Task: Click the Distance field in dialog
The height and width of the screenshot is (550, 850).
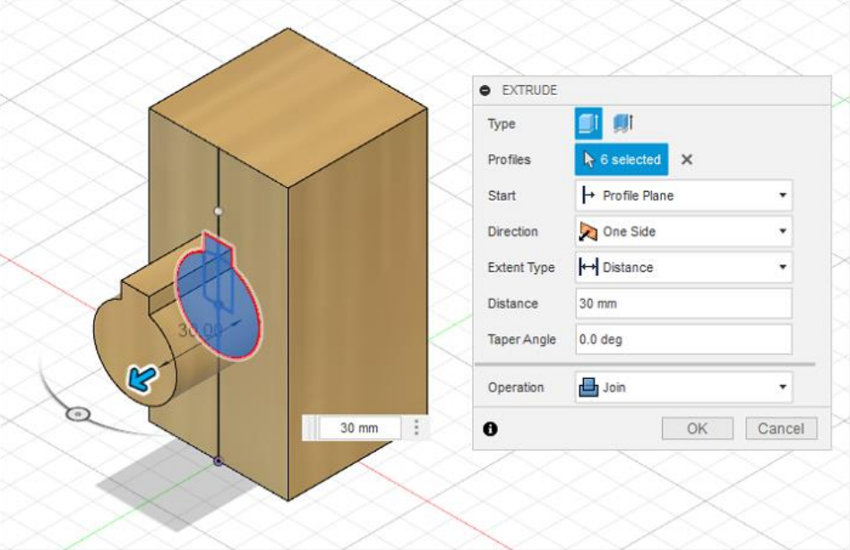Action: coord(683,304)
